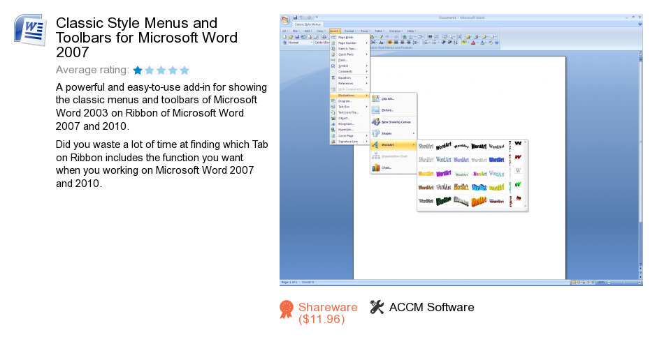
Task: Click the omega Symbol icon in the Insert menu
Action: tap(333, 66)
